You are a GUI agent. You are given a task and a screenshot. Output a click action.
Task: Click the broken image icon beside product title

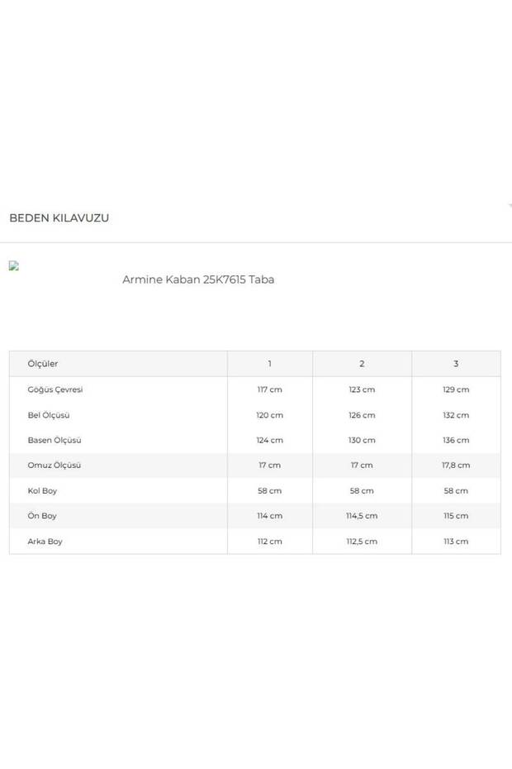(13, 266)
